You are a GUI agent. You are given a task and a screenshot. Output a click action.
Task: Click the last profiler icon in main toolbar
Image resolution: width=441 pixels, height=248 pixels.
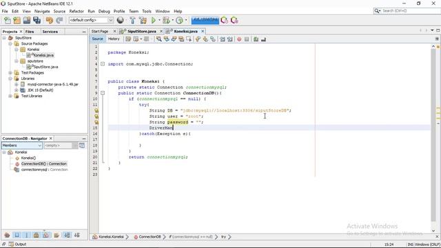tap(234, 20)
